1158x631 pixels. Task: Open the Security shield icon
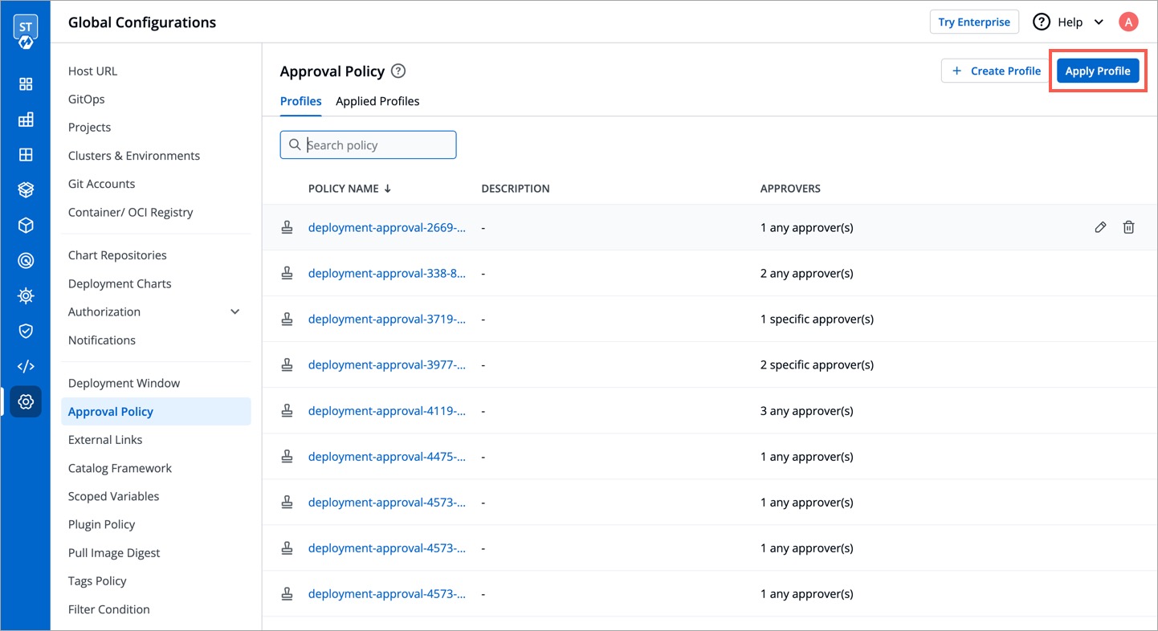coord(26,330)
